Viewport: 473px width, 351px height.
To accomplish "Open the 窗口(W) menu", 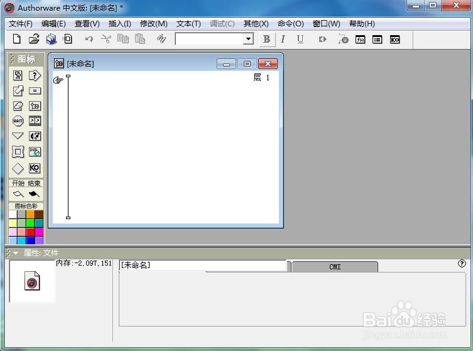I will click(326, 23).
